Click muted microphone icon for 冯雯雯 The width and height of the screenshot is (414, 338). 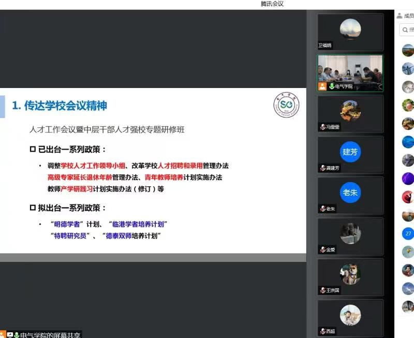(322, 127)
